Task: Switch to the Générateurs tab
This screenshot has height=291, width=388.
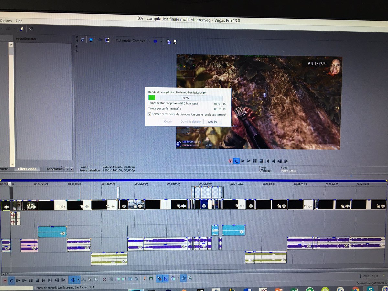Action: 55,169
